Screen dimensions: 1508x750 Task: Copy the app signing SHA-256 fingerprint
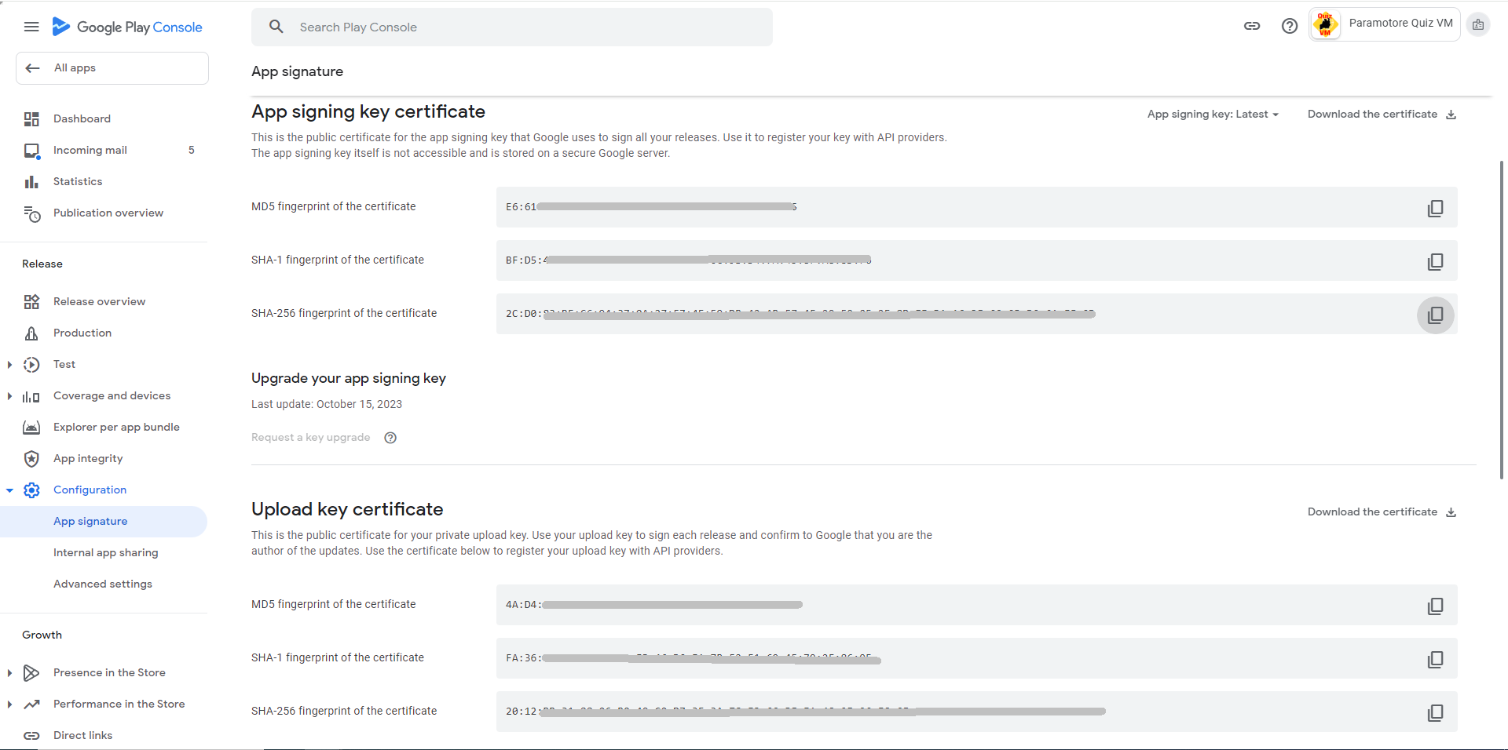coord(1435,315)
